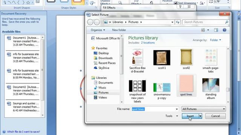Open the Shape Styles dialog launcher
The height and width of the screenshot is (135, 241).
pyautogui.click(x=96, y=7)
